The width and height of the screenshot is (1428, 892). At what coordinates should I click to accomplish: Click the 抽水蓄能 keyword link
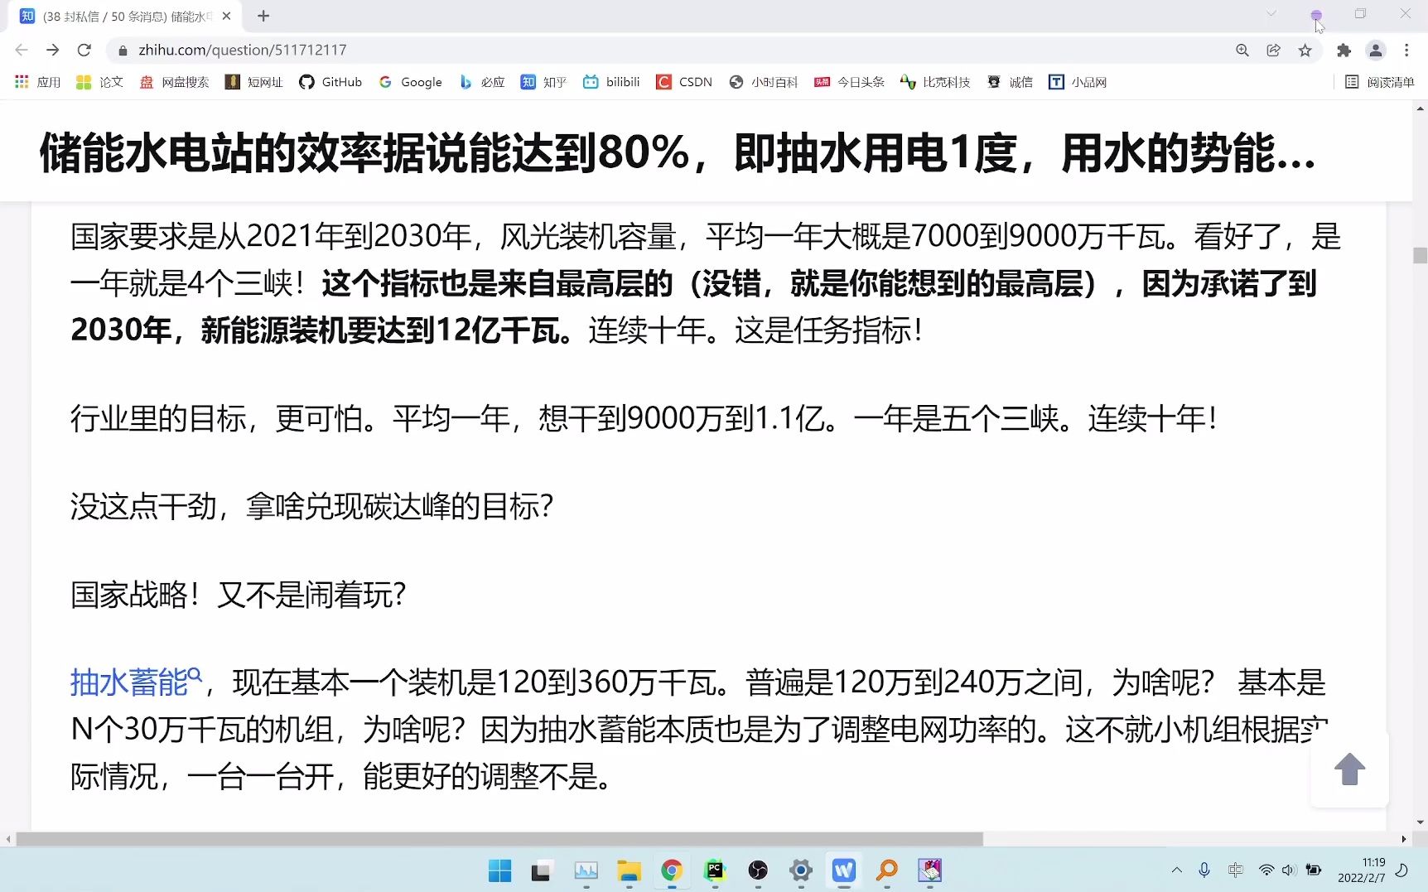[x=136, y=682]
